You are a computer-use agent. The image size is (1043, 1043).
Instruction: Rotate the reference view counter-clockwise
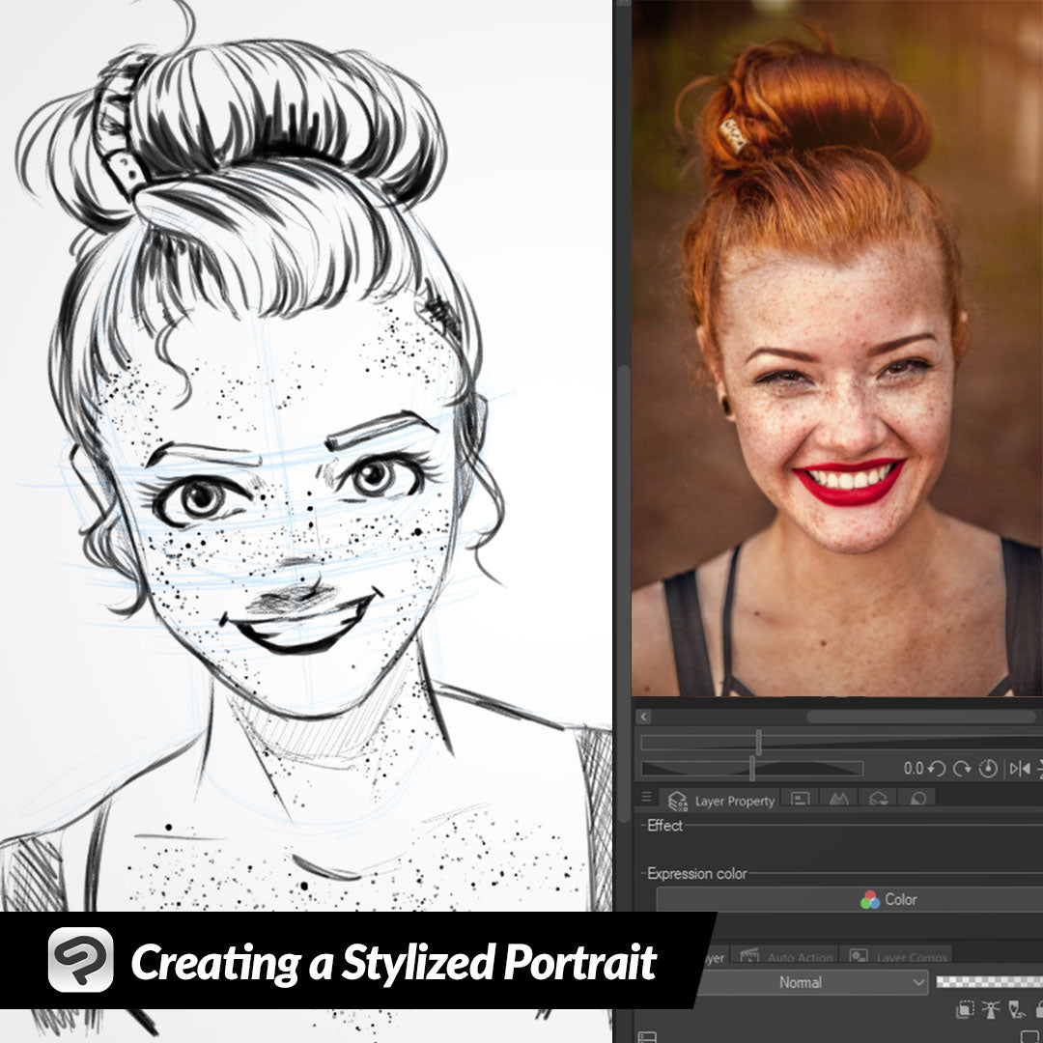click(937, 769)
